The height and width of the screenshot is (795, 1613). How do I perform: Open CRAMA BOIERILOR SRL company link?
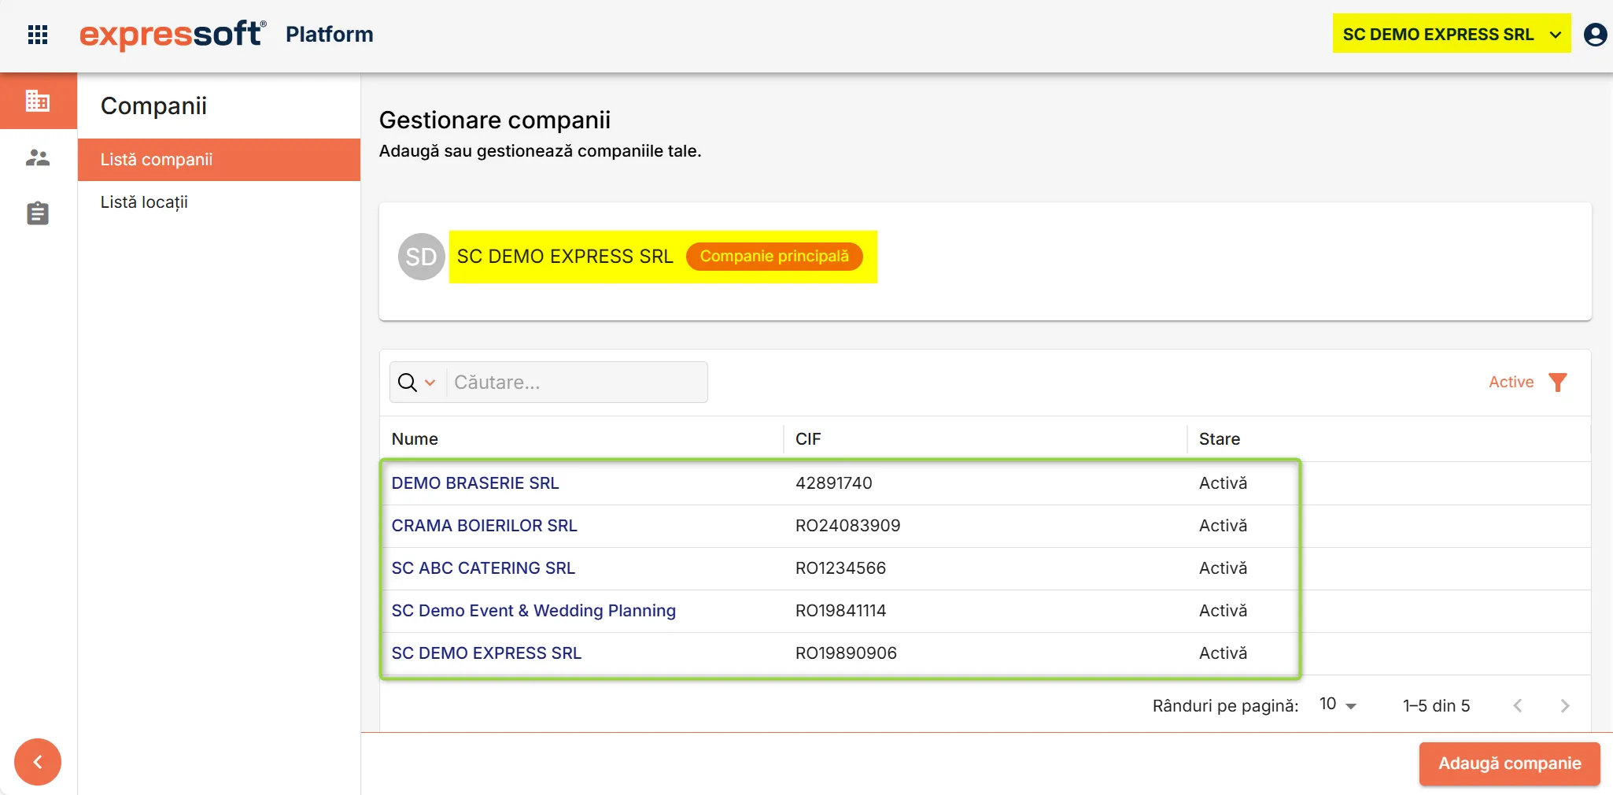[485, 526]
